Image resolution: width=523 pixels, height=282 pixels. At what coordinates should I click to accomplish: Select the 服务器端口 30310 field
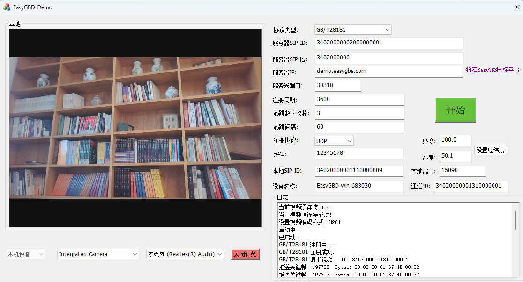point(337,86)
